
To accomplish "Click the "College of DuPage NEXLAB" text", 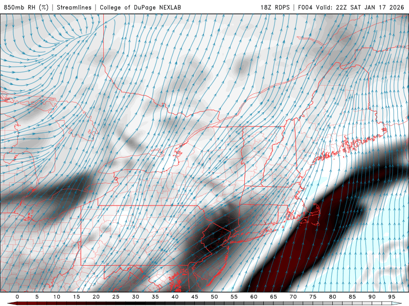I will 140,7.
